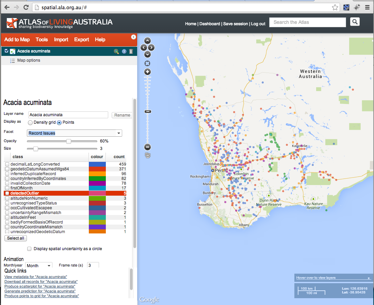This screenshot has height=305, width=374.
Task: Pan the map up using the arrow control
Action: 147,41
